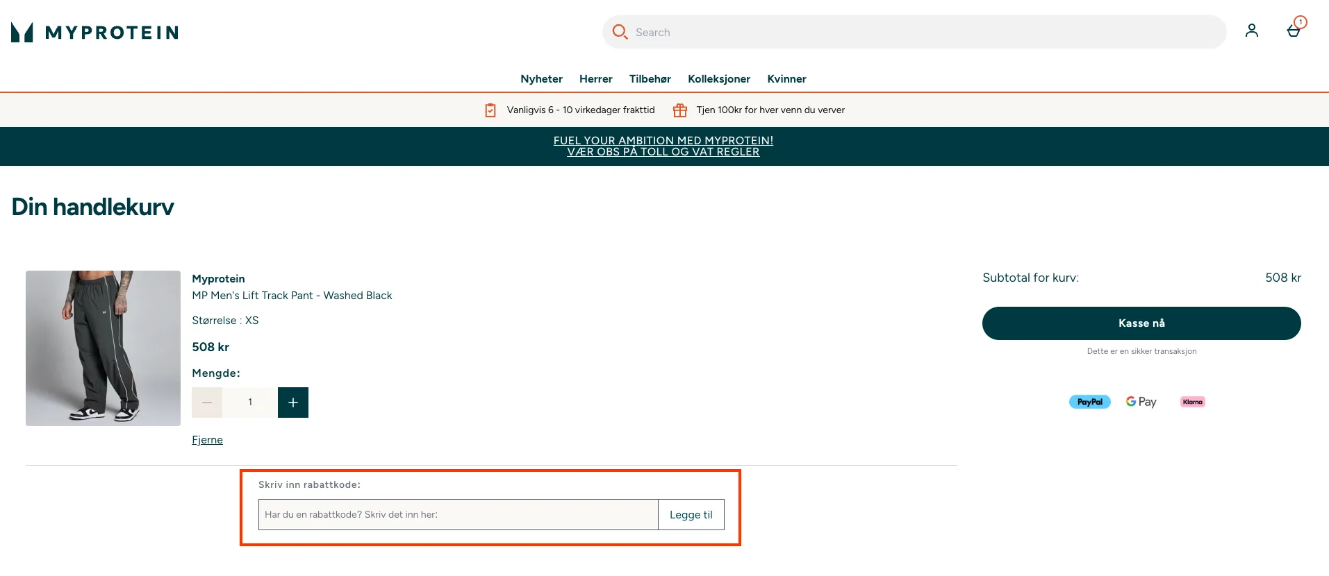The height and width of the screenshot is (576, 1329).
Task: Open the account profile icon
Action: pyautogui.click(x=1252, y=31)
